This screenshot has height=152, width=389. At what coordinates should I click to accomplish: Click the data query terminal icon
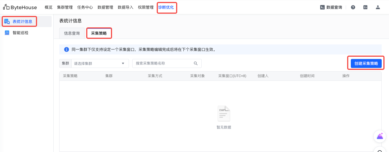pos(322,8)
